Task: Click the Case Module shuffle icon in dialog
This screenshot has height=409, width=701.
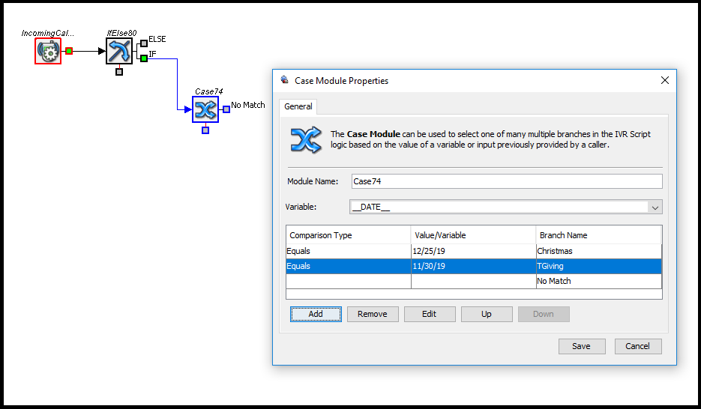Action: point(306,140)
